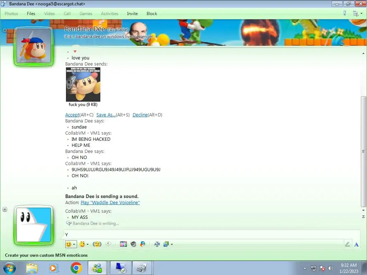The height and width of the screenshot is (275, 367).
Task: Switch to handwriting pen mode
Action: point(347,244)
